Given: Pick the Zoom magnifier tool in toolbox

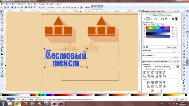Looking at the screenshot, I should tap(2, 22).
